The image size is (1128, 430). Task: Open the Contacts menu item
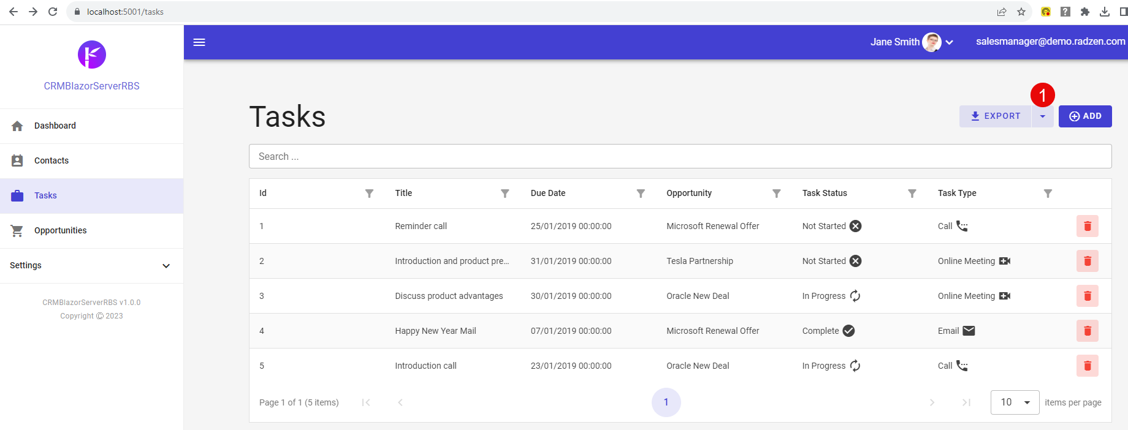pyautogui.click(x=91, y=161)
